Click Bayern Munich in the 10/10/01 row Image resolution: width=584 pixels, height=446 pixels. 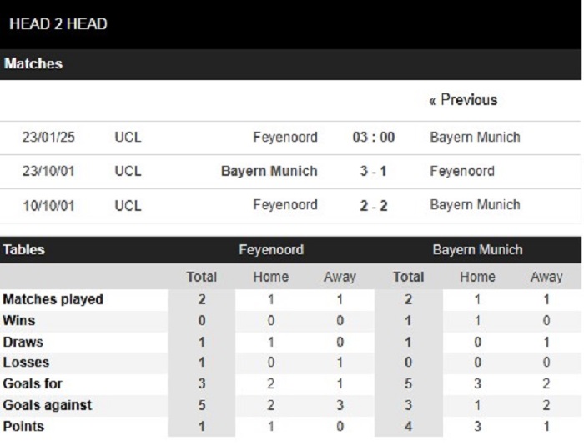click(x=475, y=205)
